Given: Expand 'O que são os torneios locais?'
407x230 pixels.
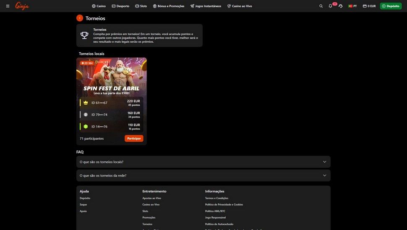Looking at the screenshot, I should [x=203, y=162].
